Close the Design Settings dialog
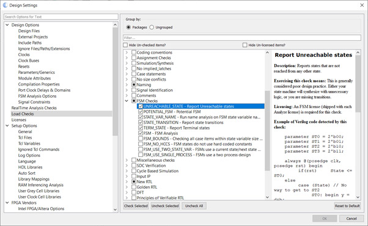This screenshot has width=368, height=226. 362,5
